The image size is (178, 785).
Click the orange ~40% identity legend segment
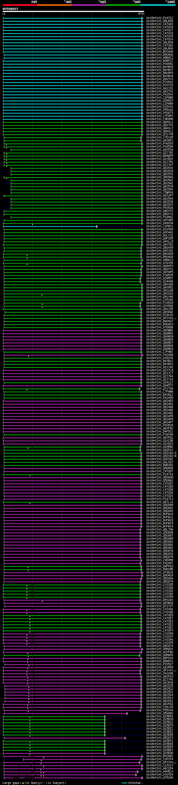tap(55, 5)
